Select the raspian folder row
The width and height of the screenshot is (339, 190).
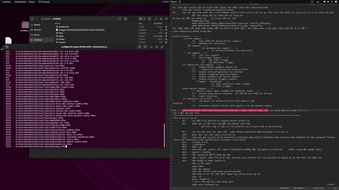point(111,42)
